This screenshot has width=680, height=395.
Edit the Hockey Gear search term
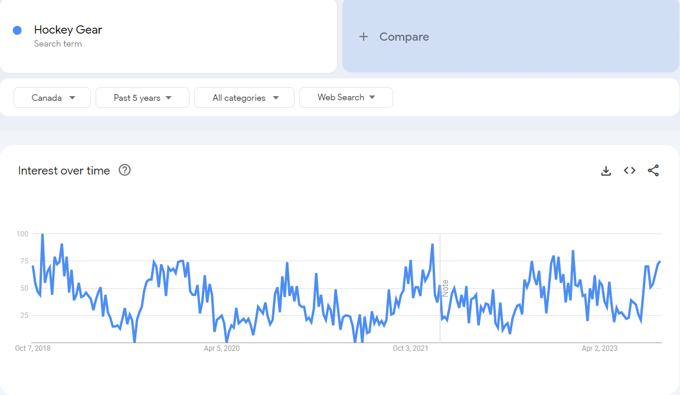pos(68,30)
